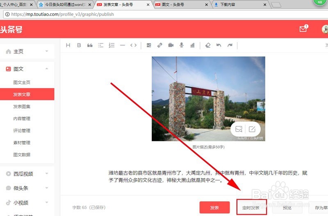Image resolution: width=328 pixels, height=216 pixels.
Task: Expand the 微头条 sidebar menu
Action: click(x=27, y=188)
